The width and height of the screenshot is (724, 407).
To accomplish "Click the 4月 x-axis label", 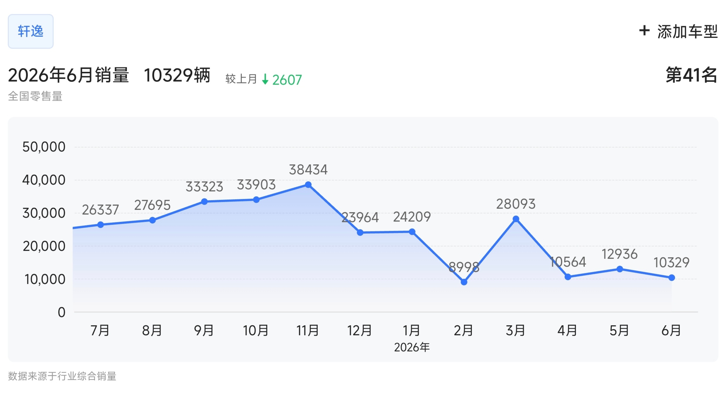I will 567,331.
